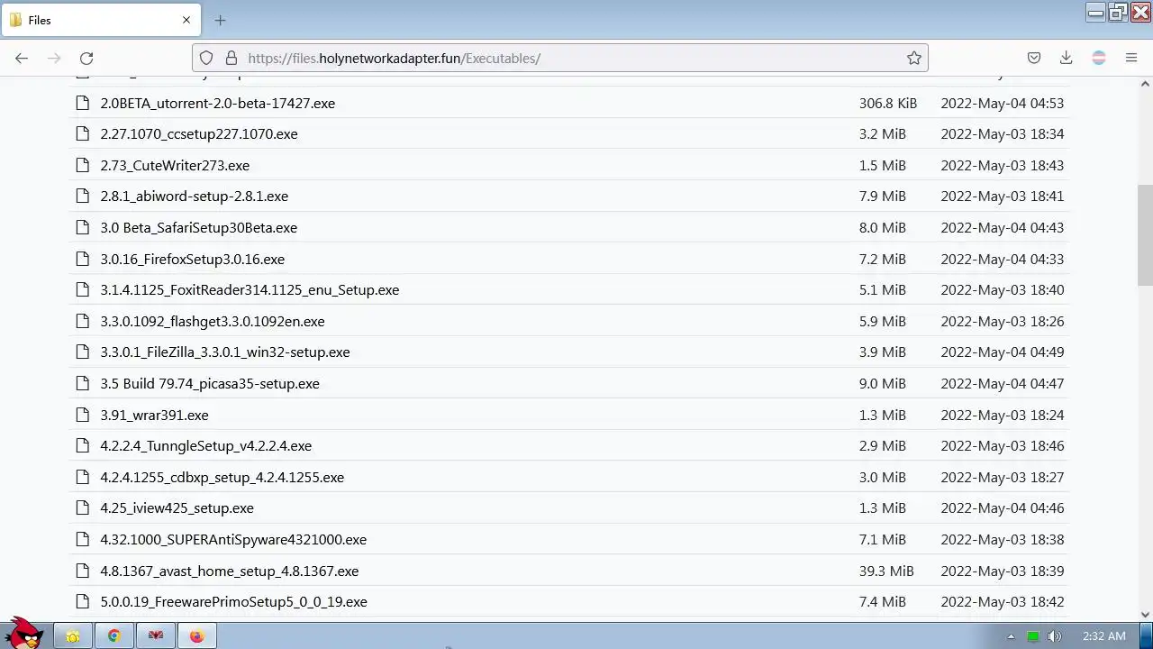Download 4.25_iview425_setup.exe
Image resolution: width=1153 pixels, height=649 pixels.
click(x=177, y=507)
